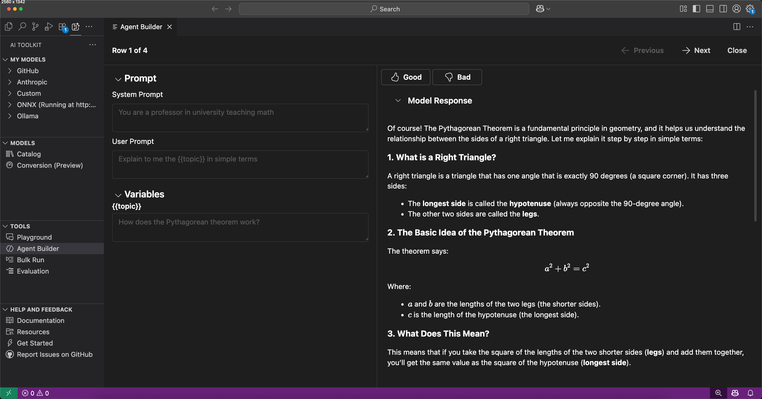Rate the model response as Good

405,77
